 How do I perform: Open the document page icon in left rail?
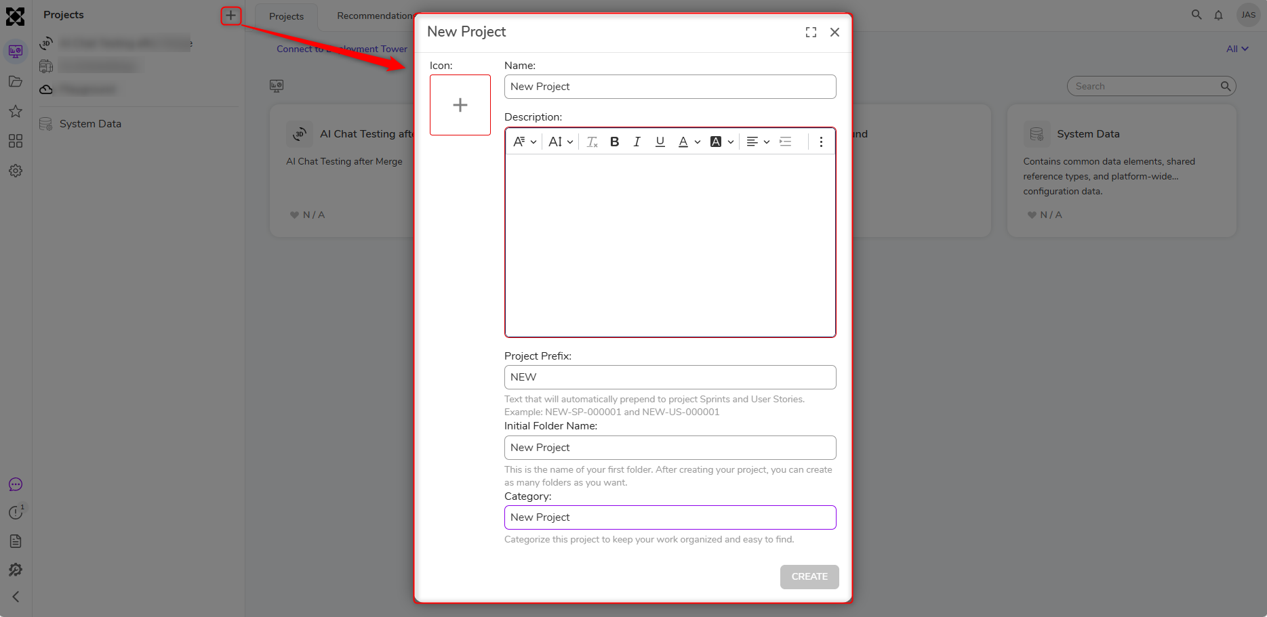click(x=16, y=541)
